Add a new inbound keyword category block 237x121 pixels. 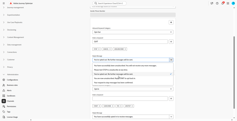tap(171, 22)
